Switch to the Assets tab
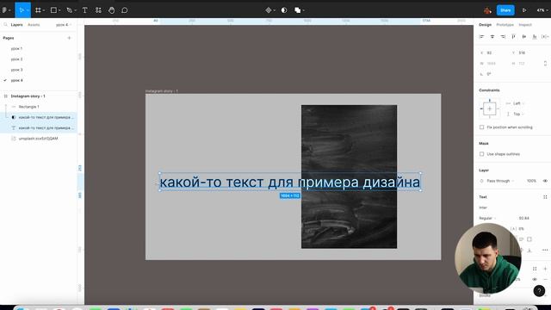The width and height of the screenshot is (551, 310). click(34, 25)
